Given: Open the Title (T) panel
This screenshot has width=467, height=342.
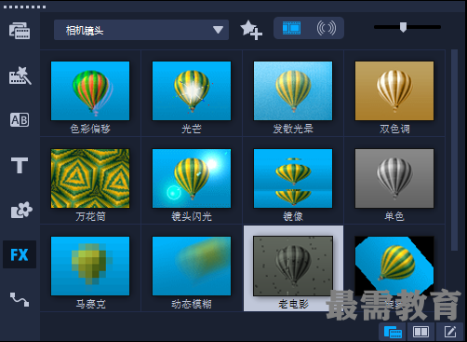Looking at the screenshot, I should 20,165.
